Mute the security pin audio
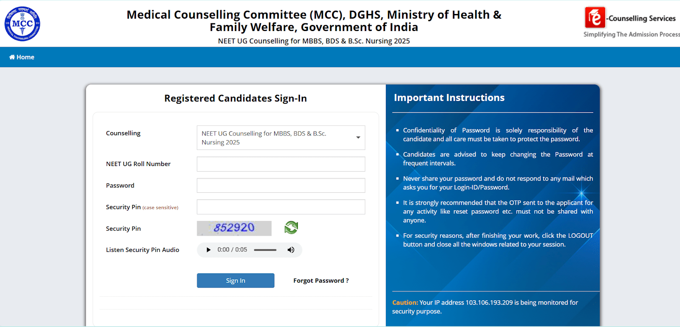 click(x=291, y=250)
